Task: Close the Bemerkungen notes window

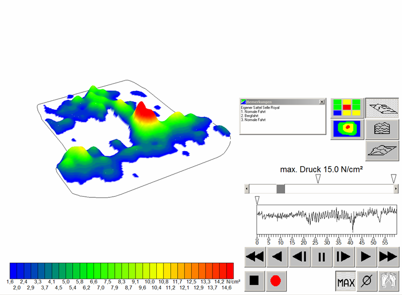Action: pyautogui.click(x=321, y=102)
